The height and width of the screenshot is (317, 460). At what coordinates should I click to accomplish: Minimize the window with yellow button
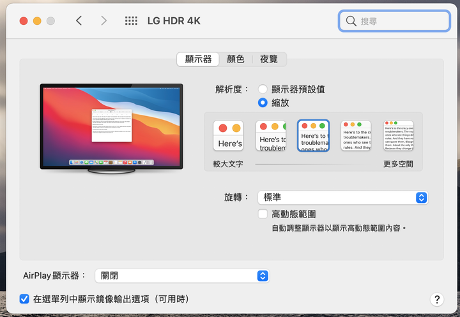coord(37,21)
